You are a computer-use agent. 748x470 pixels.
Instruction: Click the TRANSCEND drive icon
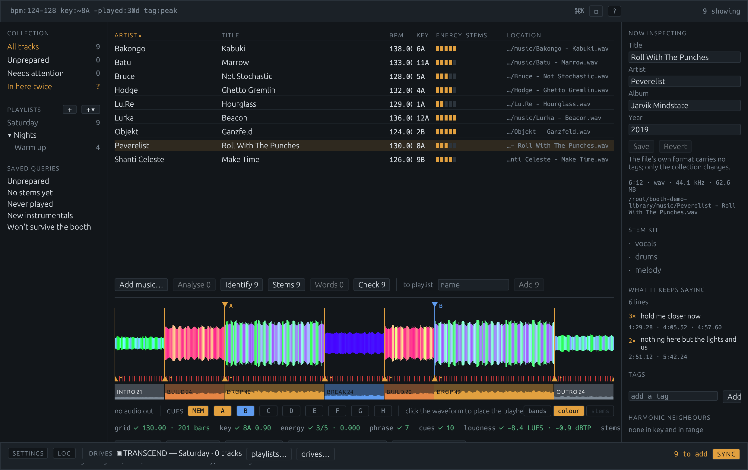119,453
